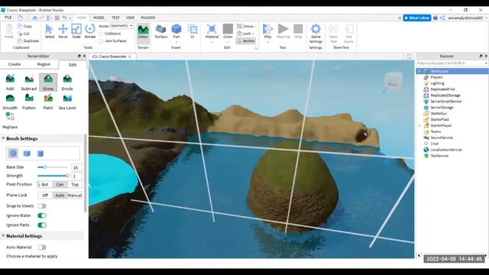Toggle Auto Material switch

pos(42,247)
